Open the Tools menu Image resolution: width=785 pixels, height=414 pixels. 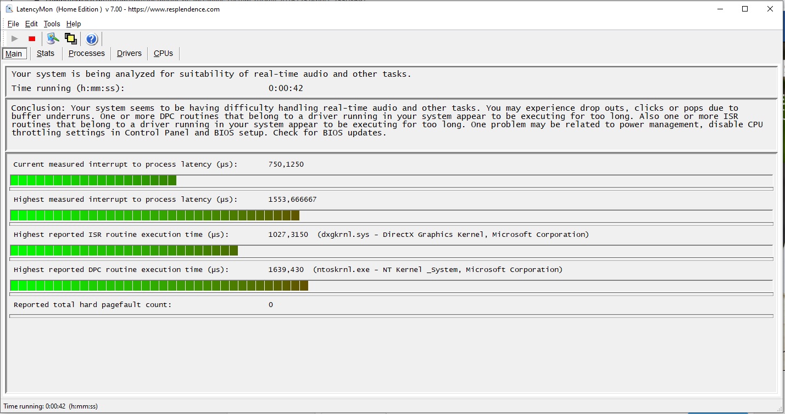coord(52,24)
